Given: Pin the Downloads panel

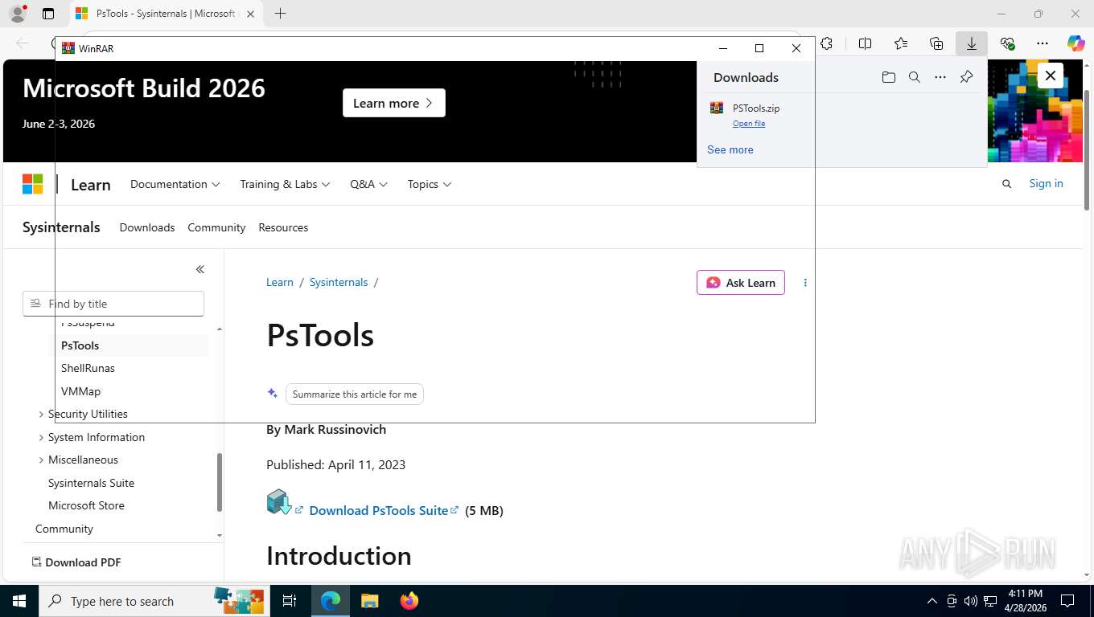Looking at the screenshot, I should [x=966, y=77].
